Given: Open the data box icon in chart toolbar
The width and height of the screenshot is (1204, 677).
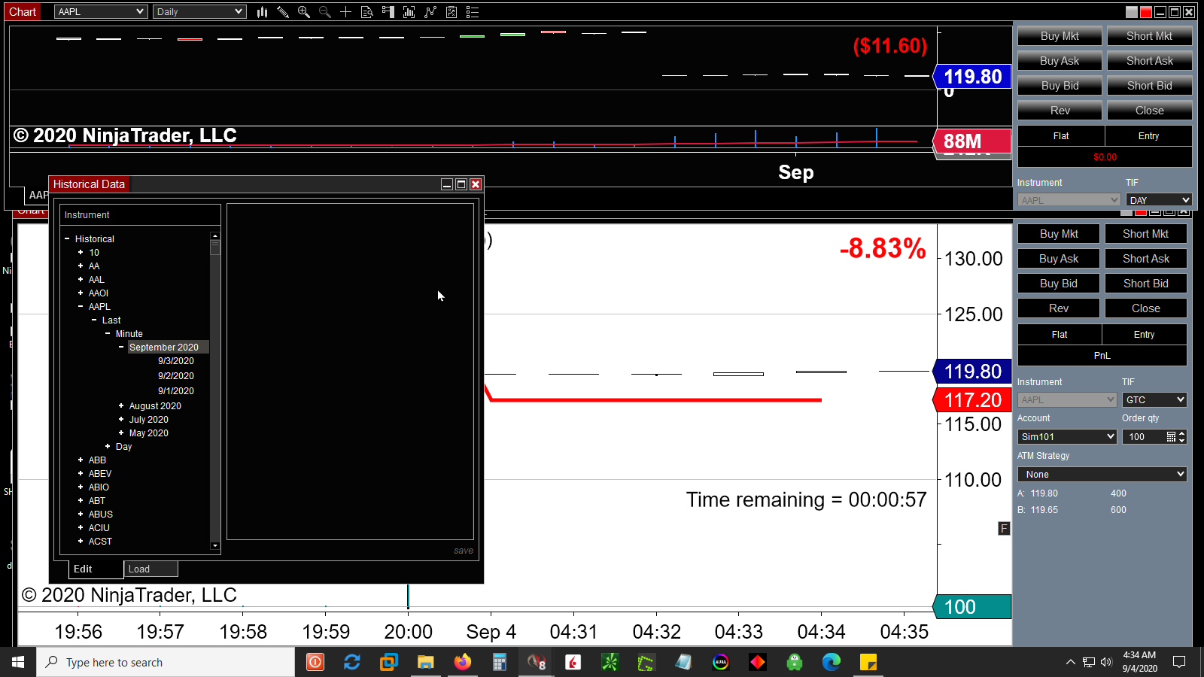Looking at the screenshot, I should [367, 12].
